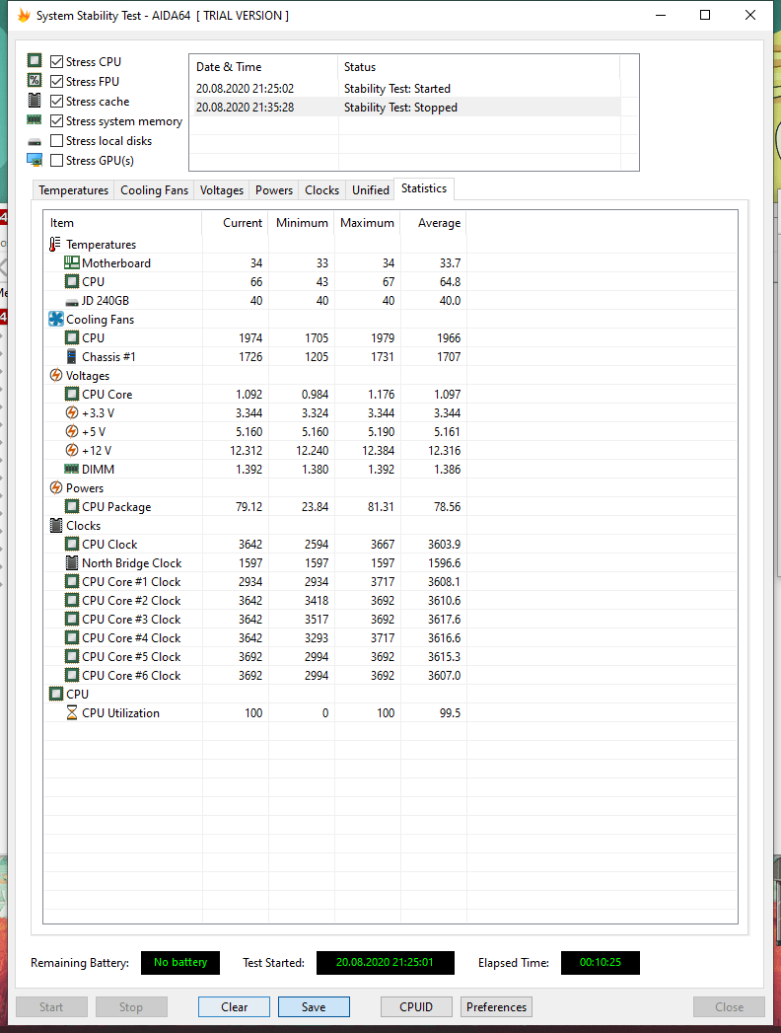Click the CPU Clock average value 3603.9
The image size is (781, 1033).
click(x=445, y=545)
